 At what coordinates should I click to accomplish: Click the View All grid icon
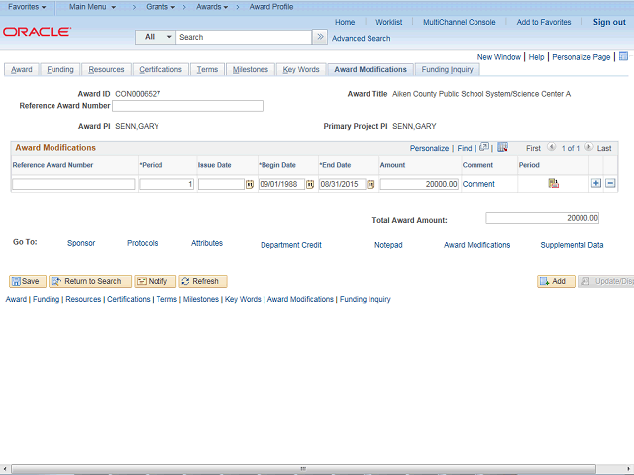tap(484, 147)
